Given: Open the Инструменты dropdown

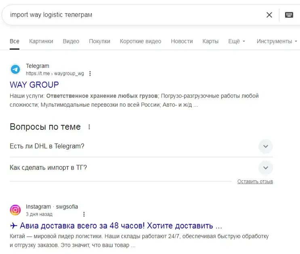Looking at the screenshot, I should coord(277,41).
